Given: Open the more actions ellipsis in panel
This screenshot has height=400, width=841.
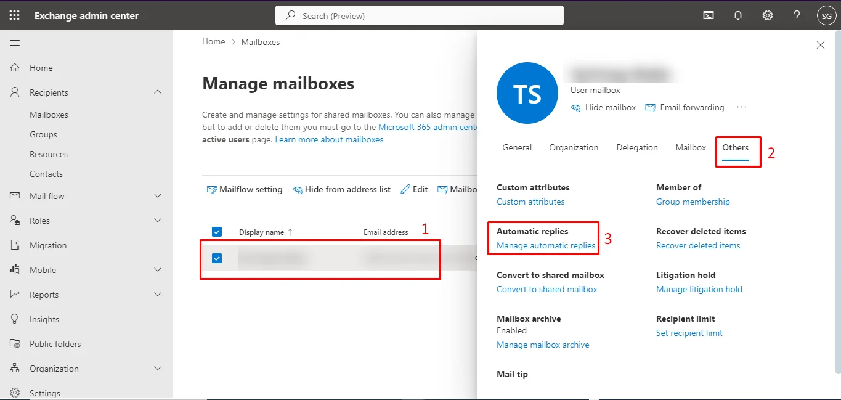Looking at the screenshot, I should click(x=742, y=107).
